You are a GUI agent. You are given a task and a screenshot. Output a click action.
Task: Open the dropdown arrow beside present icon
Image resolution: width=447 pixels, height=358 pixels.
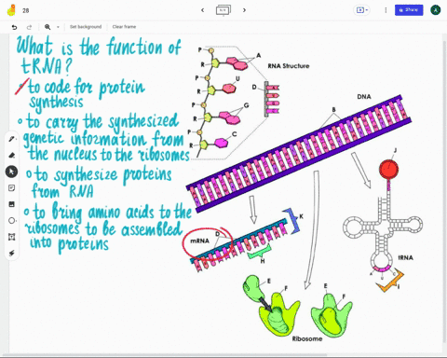(367, 10)
